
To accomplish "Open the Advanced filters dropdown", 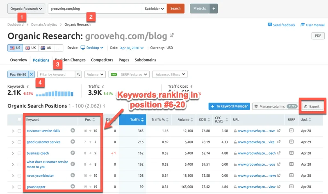I will click(170, 74).
